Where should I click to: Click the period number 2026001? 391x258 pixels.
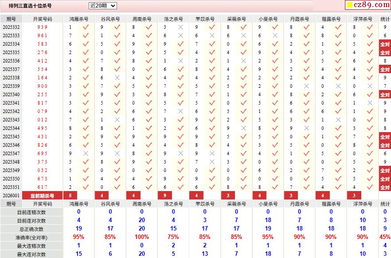[11, 195]
